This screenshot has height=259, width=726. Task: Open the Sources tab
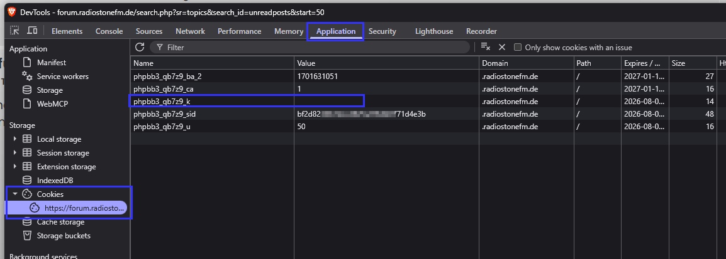pos(149,31)
